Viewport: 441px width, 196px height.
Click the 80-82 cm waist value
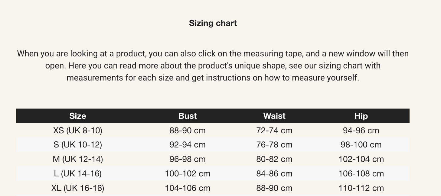tap(274, 159)
